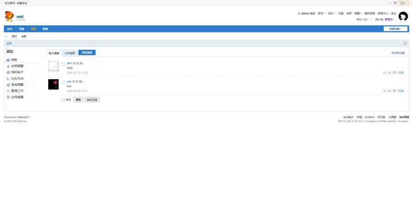Open user 001's avatar thumbnail

pos(54,66)
